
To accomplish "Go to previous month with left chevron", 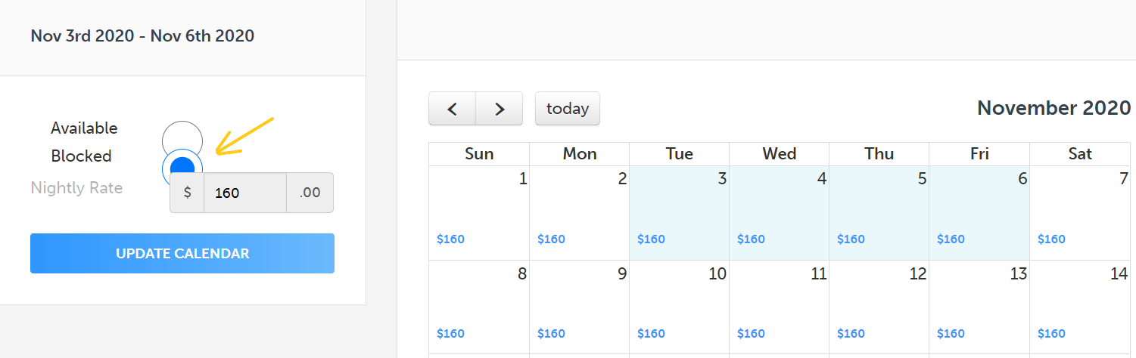I will click(452, 109).
